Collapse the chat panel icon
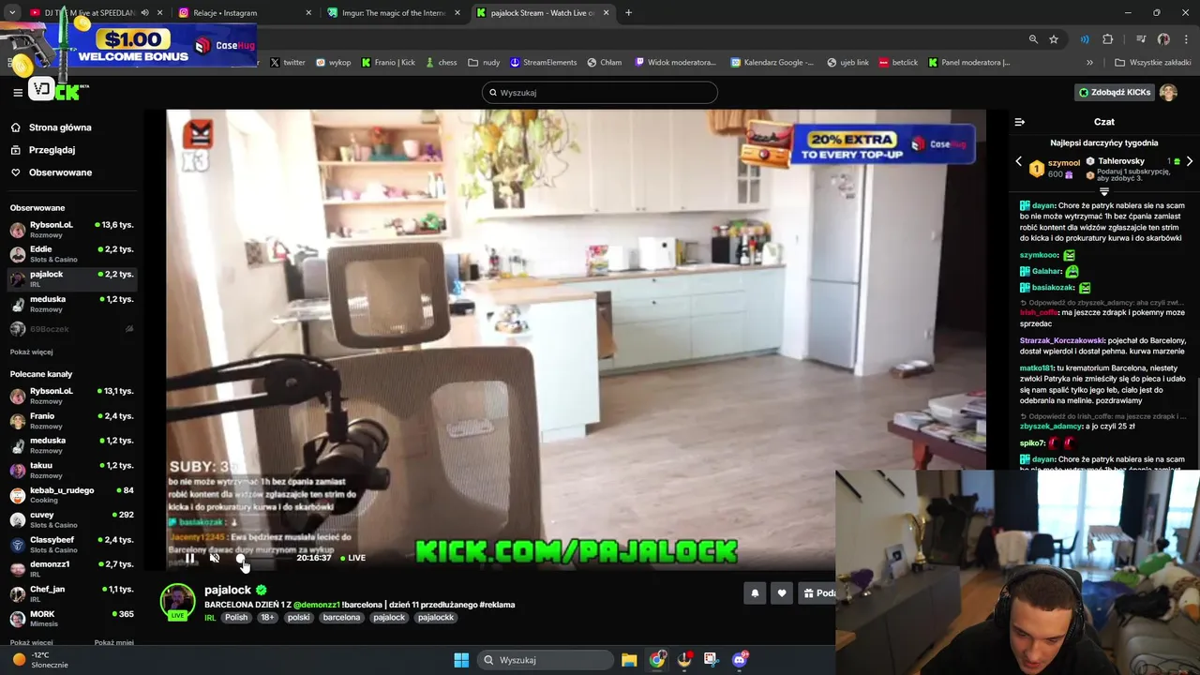This screenshot has width=1200, height=675. 1020,122
